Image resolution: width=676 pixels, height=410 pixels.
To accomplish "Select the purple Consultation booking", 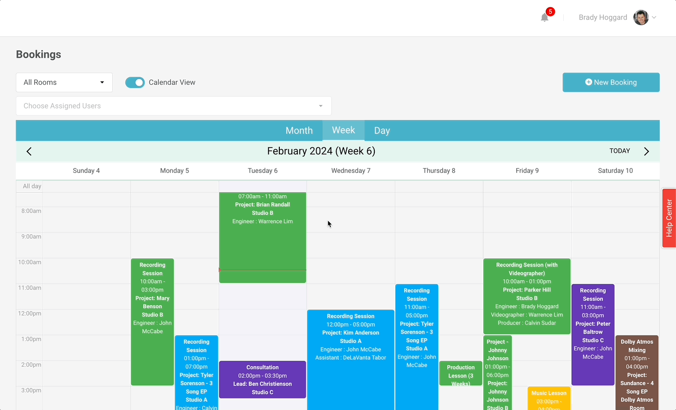I will click(x=263, y=380).
